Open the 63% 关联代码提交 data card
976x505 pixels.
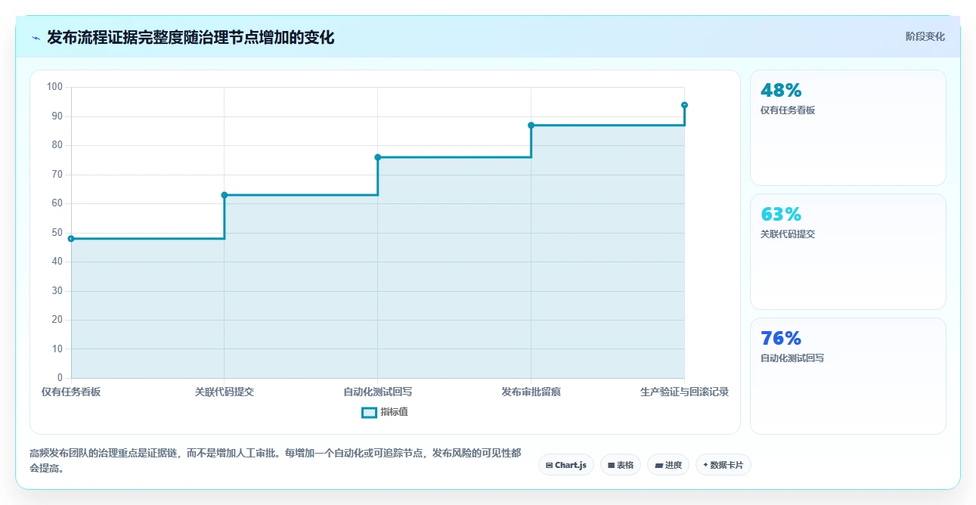(x=847, y=252)
